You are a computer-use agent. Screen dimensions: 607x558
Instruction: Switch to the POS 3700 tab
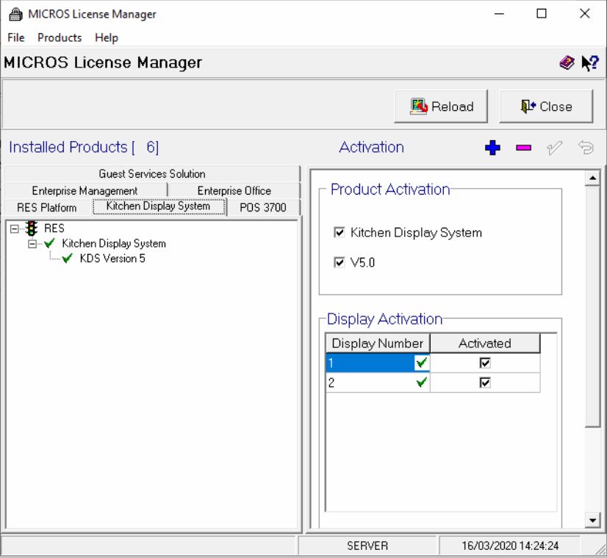(x=263, y=208)
